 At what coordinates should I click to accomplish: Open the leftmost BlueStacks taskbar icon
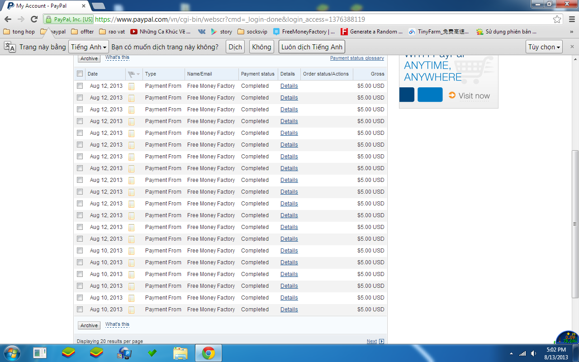[x=68, y=352]
